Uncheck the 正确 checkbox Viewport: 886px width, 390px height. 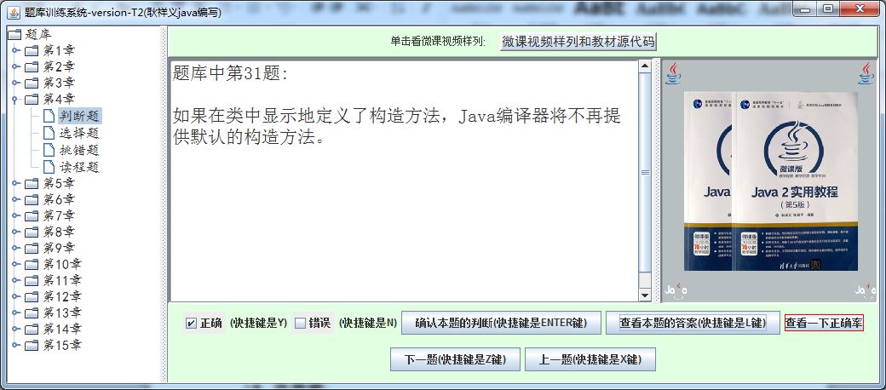point(191,324)
